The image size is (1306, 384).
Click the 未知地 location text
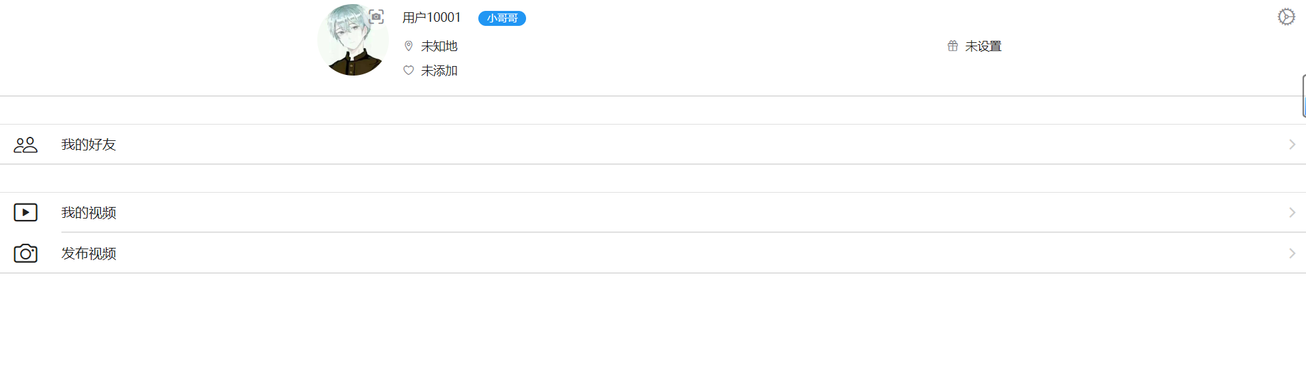439,46
